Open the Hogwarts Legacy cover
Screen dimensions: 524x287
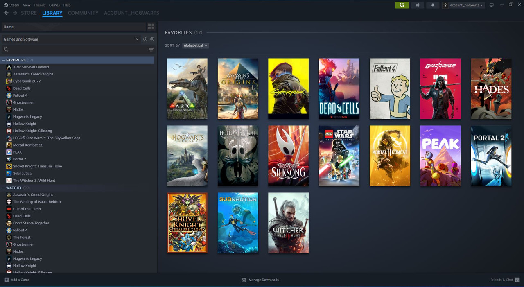coord(187,156)
